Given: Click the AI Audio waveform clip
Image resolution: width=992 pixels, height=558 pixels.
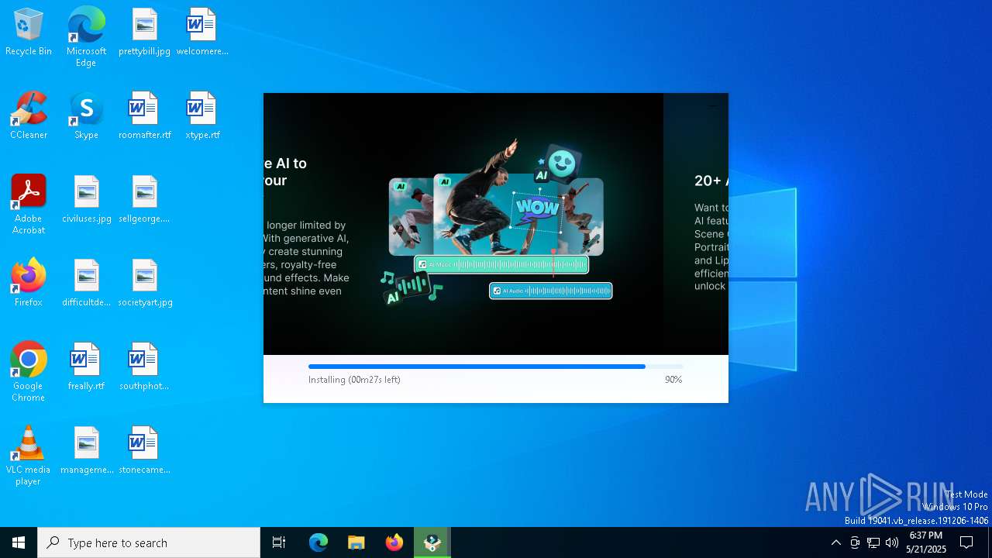Looking at the screenshot, I should point(551,291).
